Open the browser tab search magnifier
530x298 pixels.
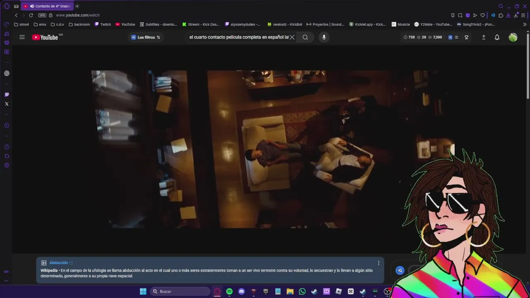(501, 6)
